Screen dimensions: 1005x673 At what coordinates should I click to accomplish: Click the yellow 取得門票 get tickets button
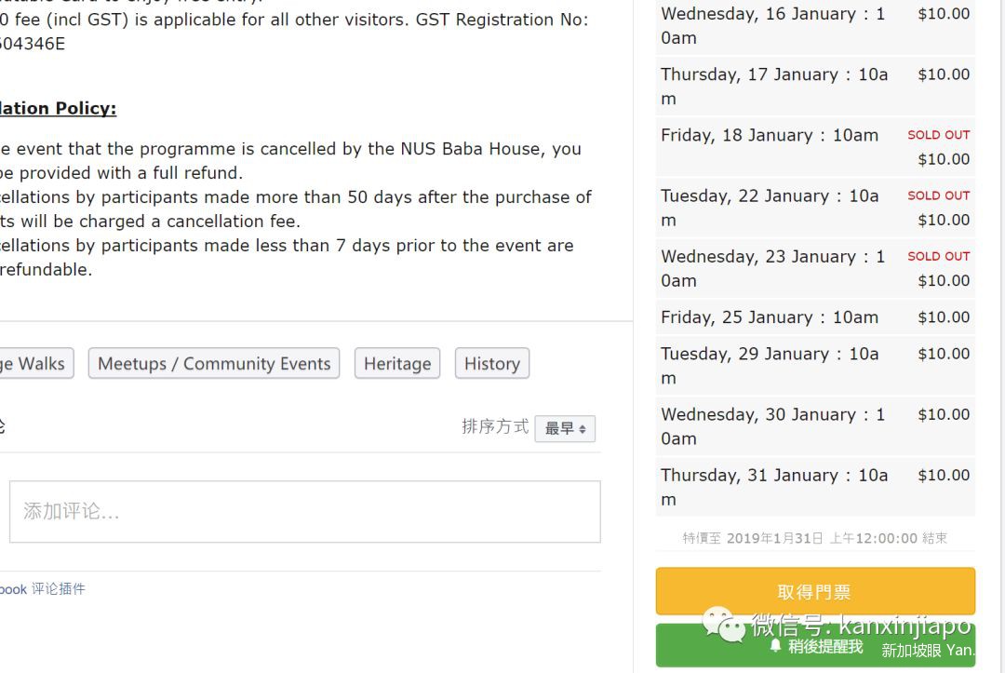(814, 591)
